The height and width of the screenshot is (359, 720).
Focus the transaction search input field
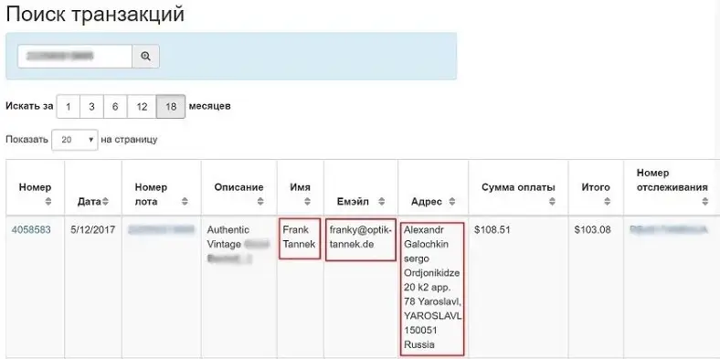[75, 56]
